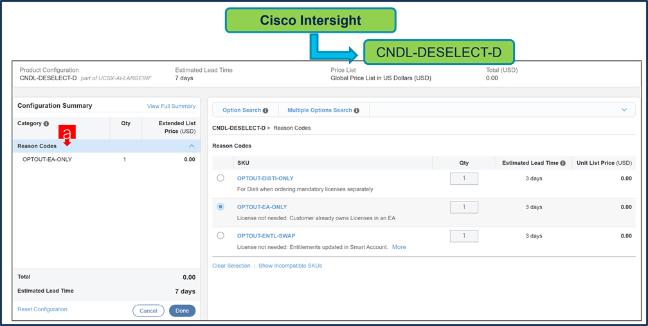The image size is (648, 326).
Task: Select OPTOUT-EA-ONLY row in Configuration Summary
Action: pos(107,159)
